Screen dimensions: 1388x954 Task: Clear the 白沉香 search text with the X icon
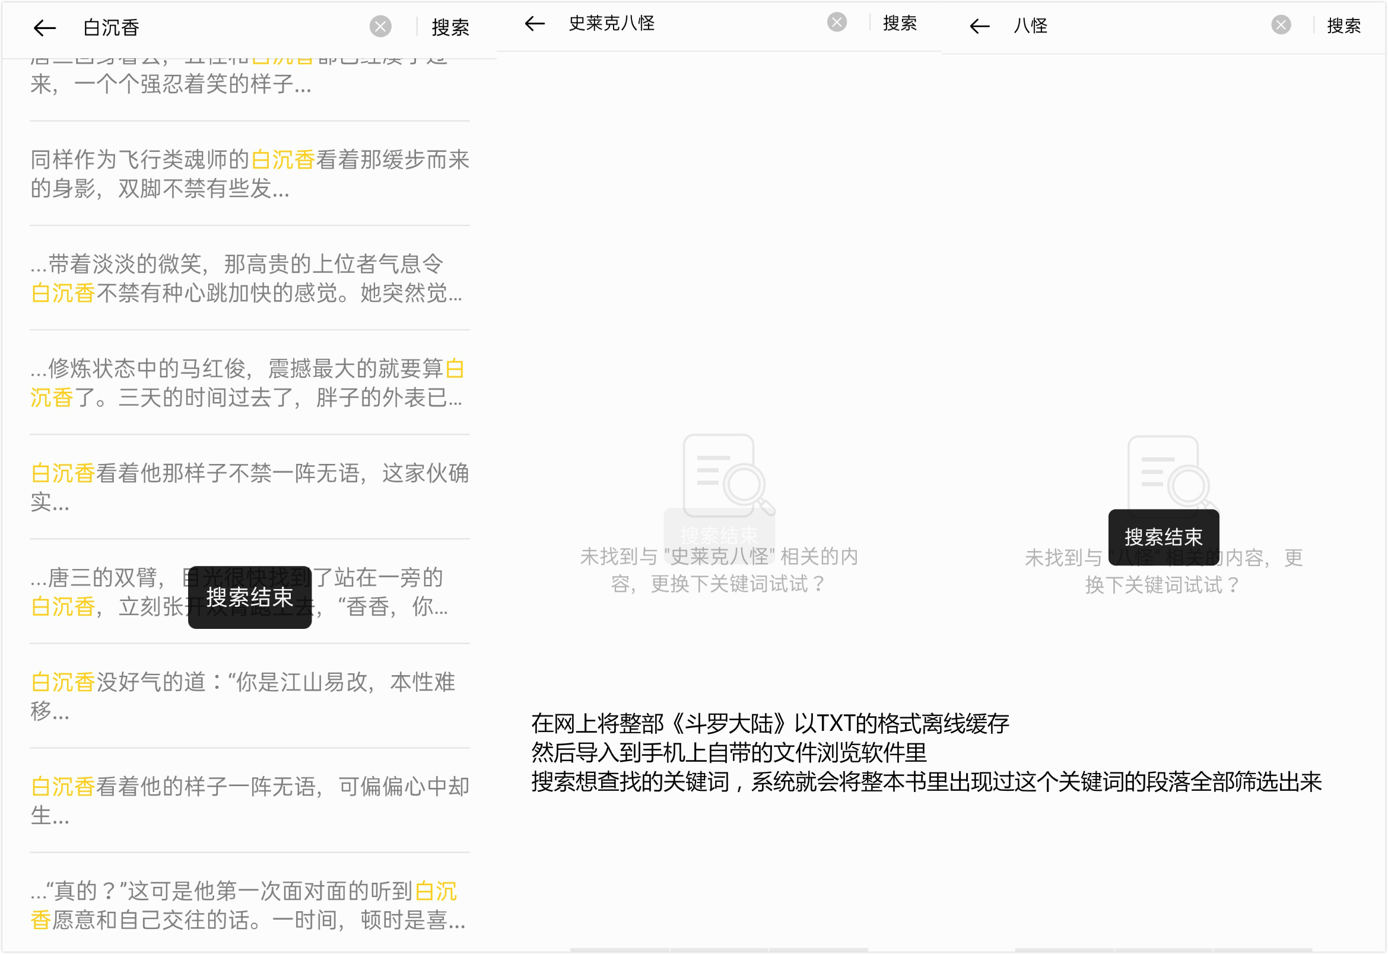(x=380, y=27)
